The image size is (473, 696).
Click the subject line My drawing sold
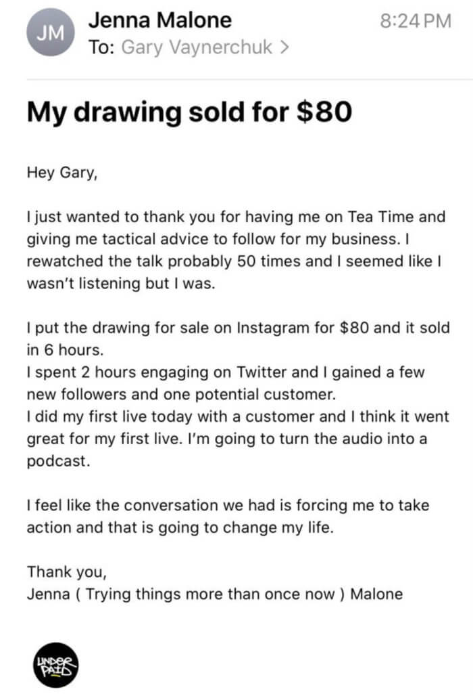190,112
